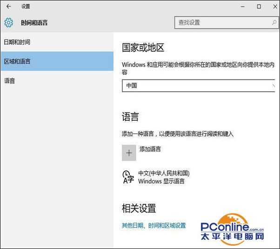Image resolution: width=280 pixels, height=249 pixels.
Task: Expand the country list chevron arrow
Action: pos(273,86)
